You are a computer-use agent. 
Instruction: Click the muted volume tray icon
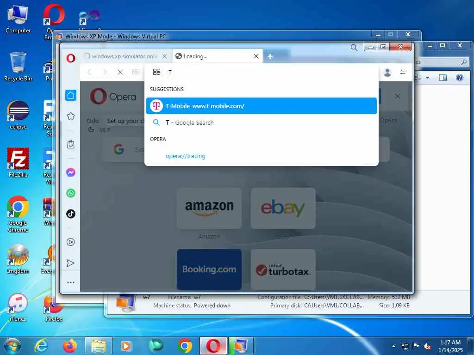coord(427,346)
